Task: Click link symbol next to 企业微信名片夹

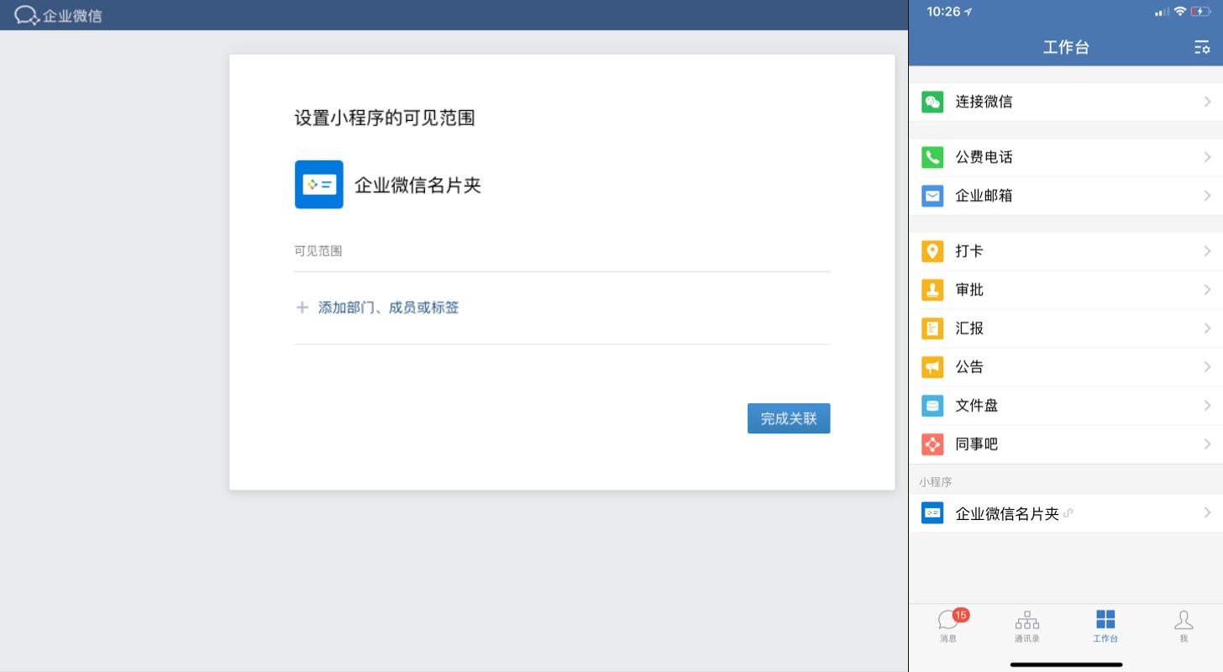Action: point(1068,513)
